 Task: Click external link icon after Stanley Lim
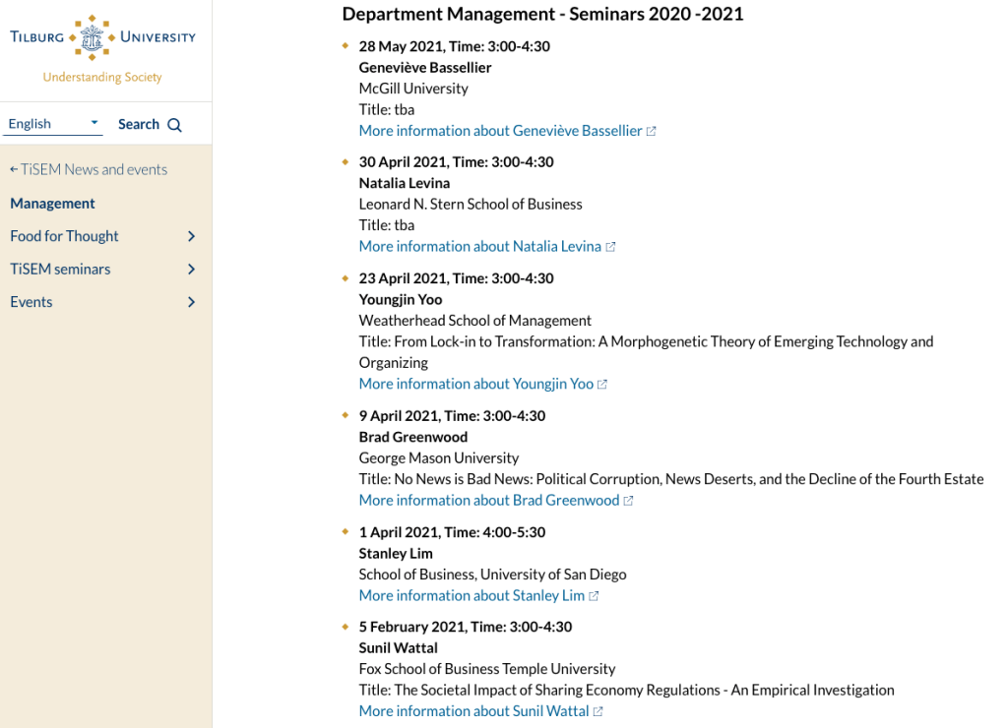(594, 596)
